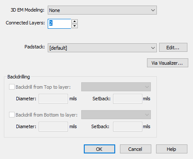Enable Backdrill from Top to layer

click(12, 87)
